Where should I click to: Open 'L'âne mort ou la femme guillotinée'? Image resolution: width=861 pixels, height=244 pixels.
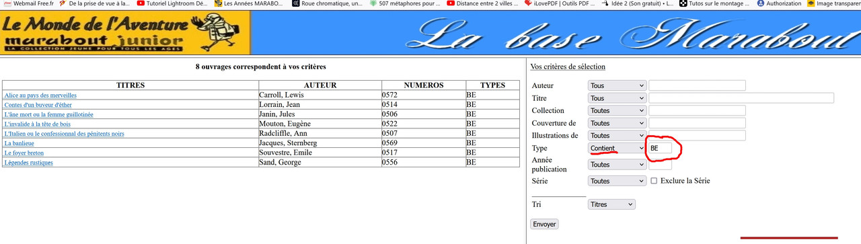[x=48, y=114]
